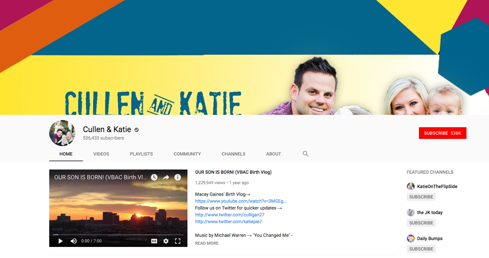Subscribe to KatieOnTheFlipSide channel
This screenshot has width=489, height=258.
click(x=421, y=197)
